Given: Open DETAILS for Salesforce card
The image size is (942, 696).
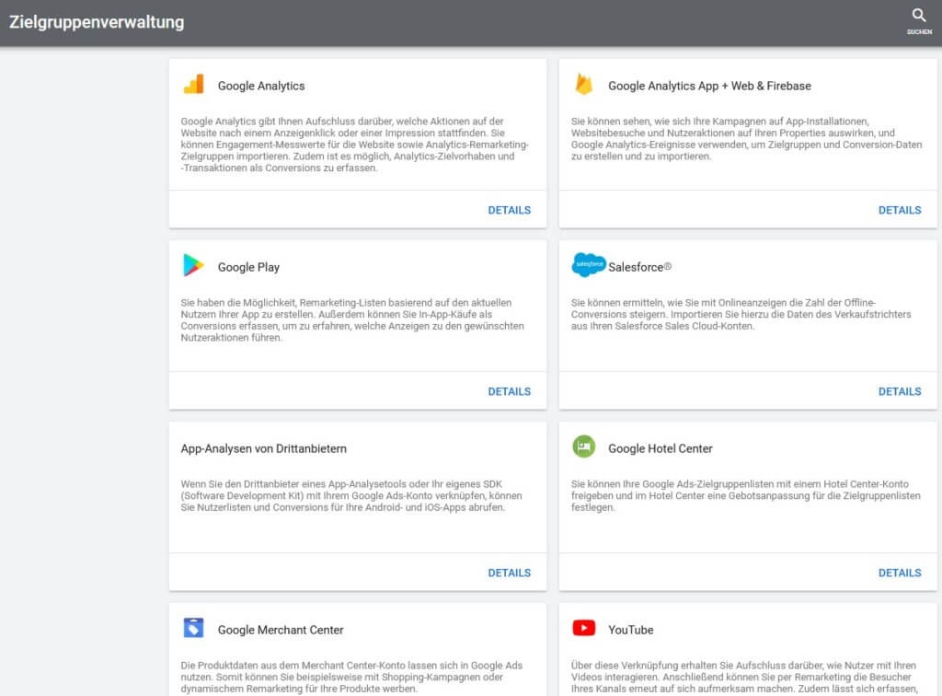Looking at the screenshot, I should (899, 391).
